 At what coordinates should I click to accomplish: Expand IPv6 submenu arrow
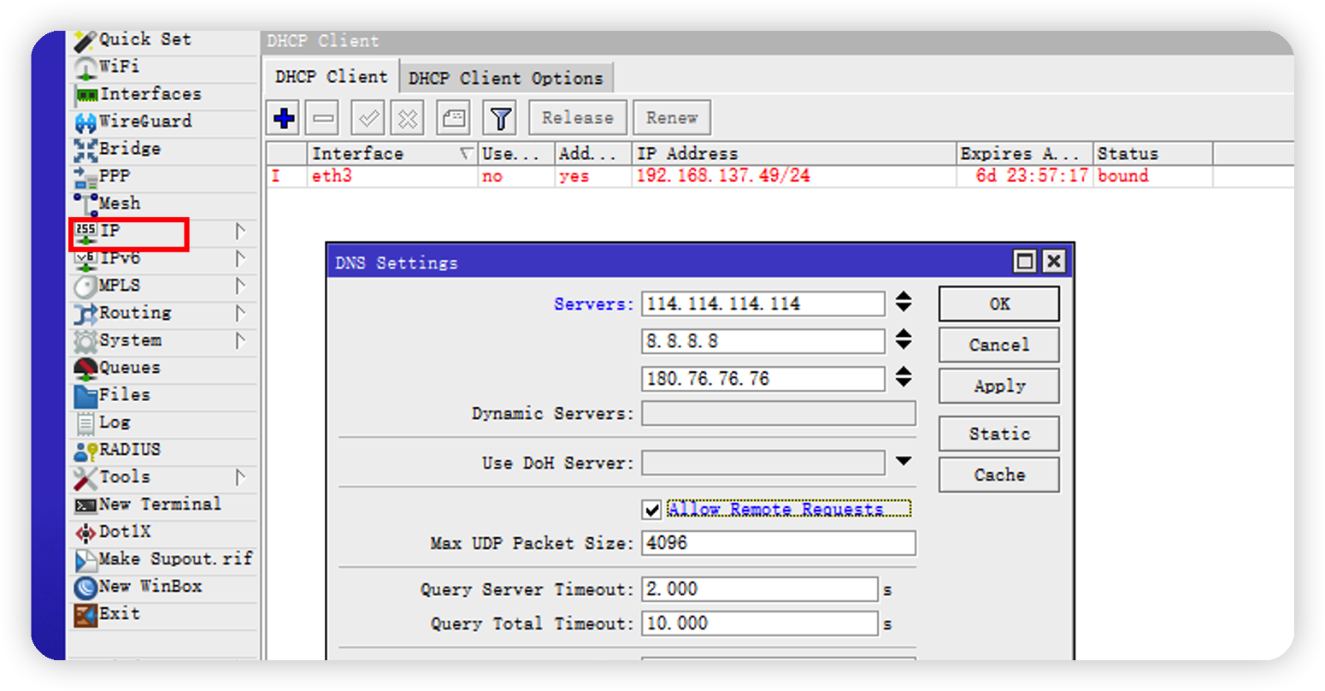(x=240, y=258)
